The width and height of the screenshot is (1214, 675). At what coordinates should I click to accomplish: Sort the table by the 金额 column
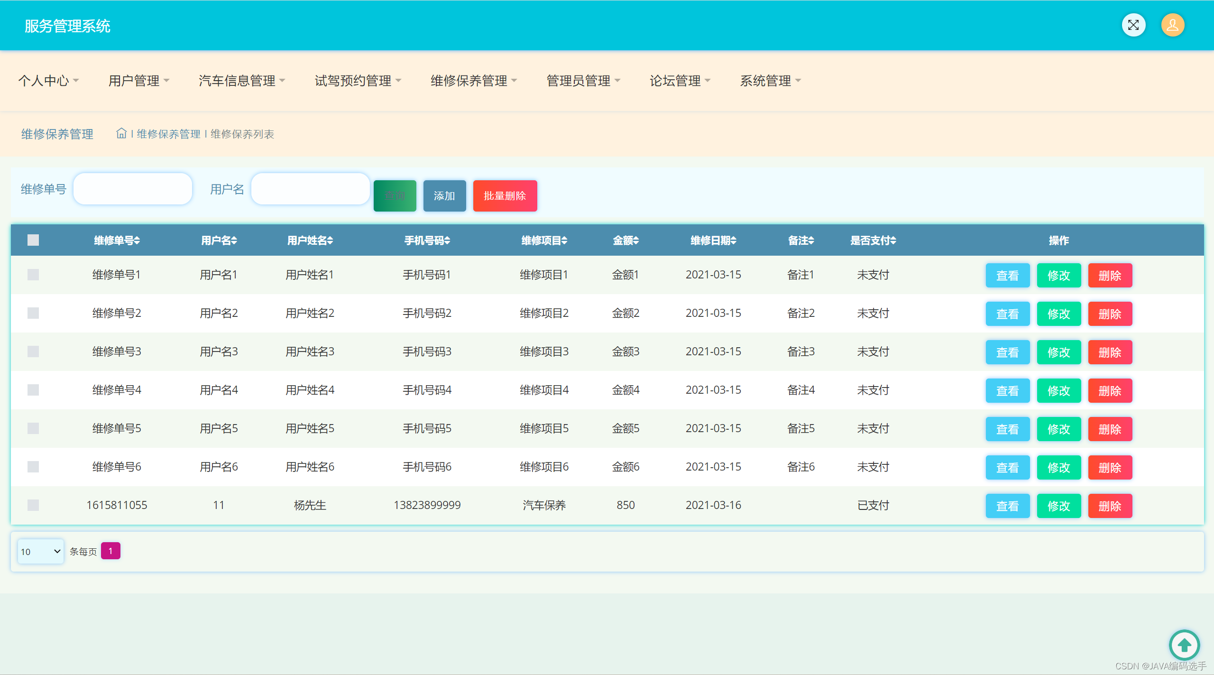click(x=625, y=240)
